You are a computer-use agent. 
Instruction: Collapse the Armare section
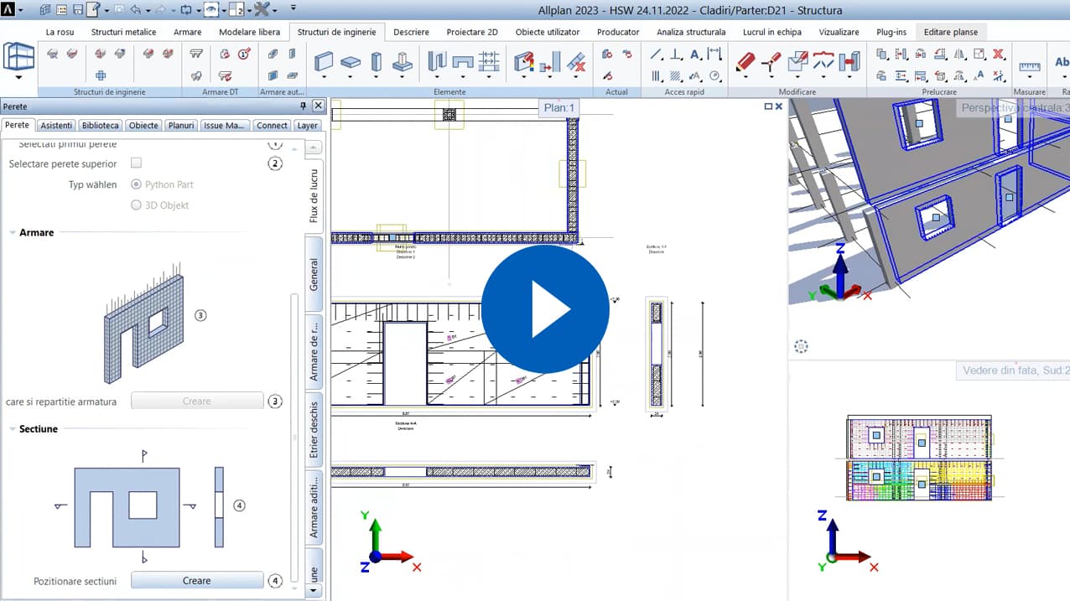click(x=13, y=232)
